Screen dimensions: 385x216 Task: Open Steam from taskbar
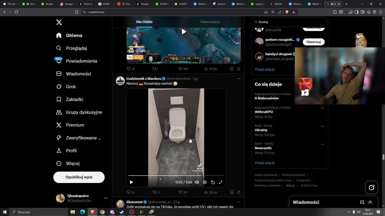click(122, 212)
